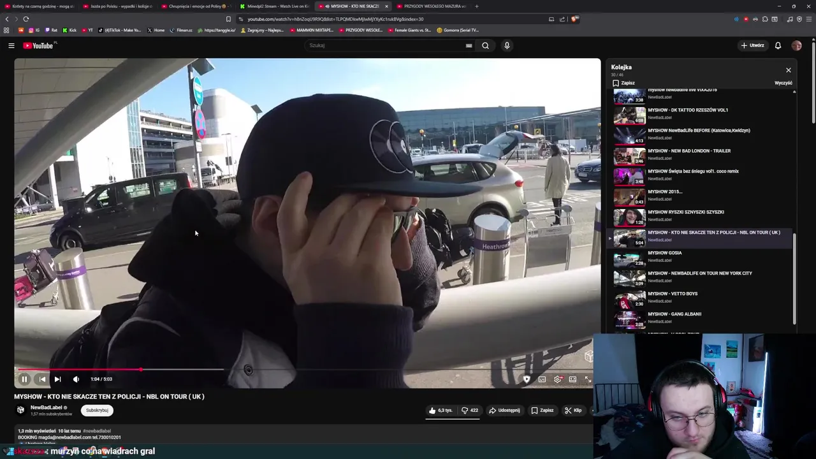Viewport: 816px width, 459px height.
Task: Play MYSHOW - NEW BAD LONDON - TRAILER
Action: (701, 156)
